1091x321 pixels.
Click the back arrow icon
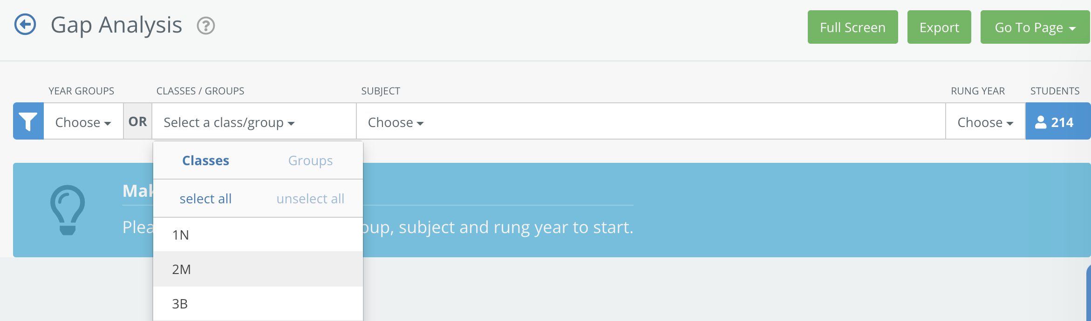pos(25,25)
